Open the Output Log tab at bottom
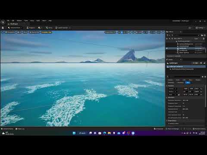207x155 pixels. (20, 129)
